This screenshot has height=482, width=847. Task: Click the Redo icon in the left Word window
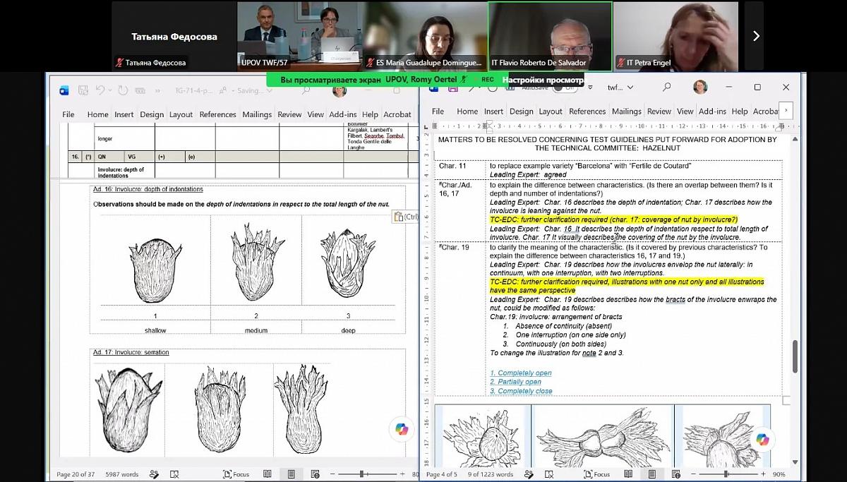(x=123, y=90)
